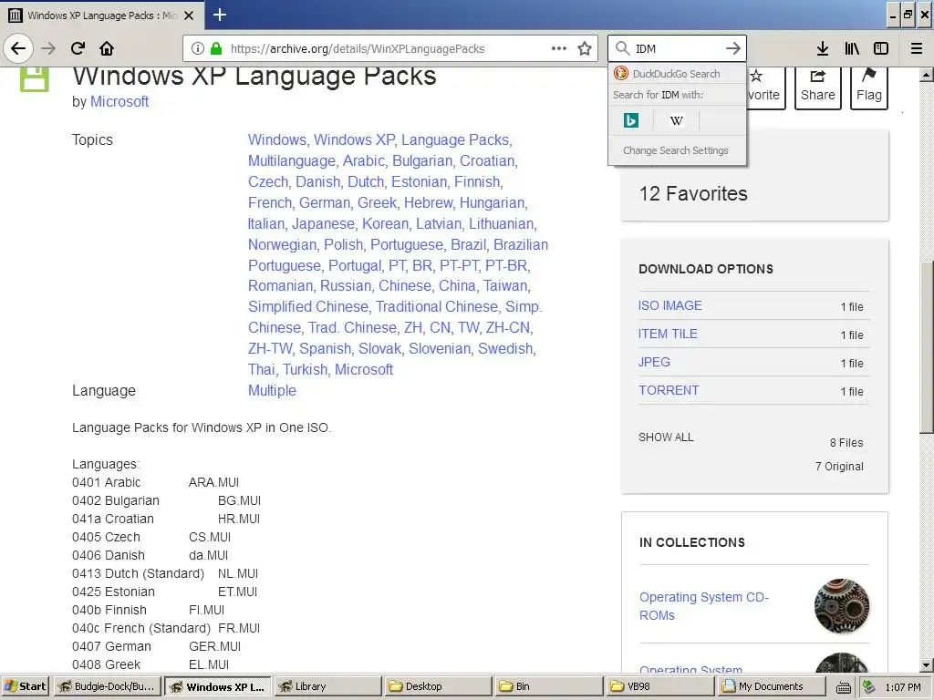Click the forward navigation arrow
The height and width of the screenshot is (700, 934).
click(x=48, y=48)
